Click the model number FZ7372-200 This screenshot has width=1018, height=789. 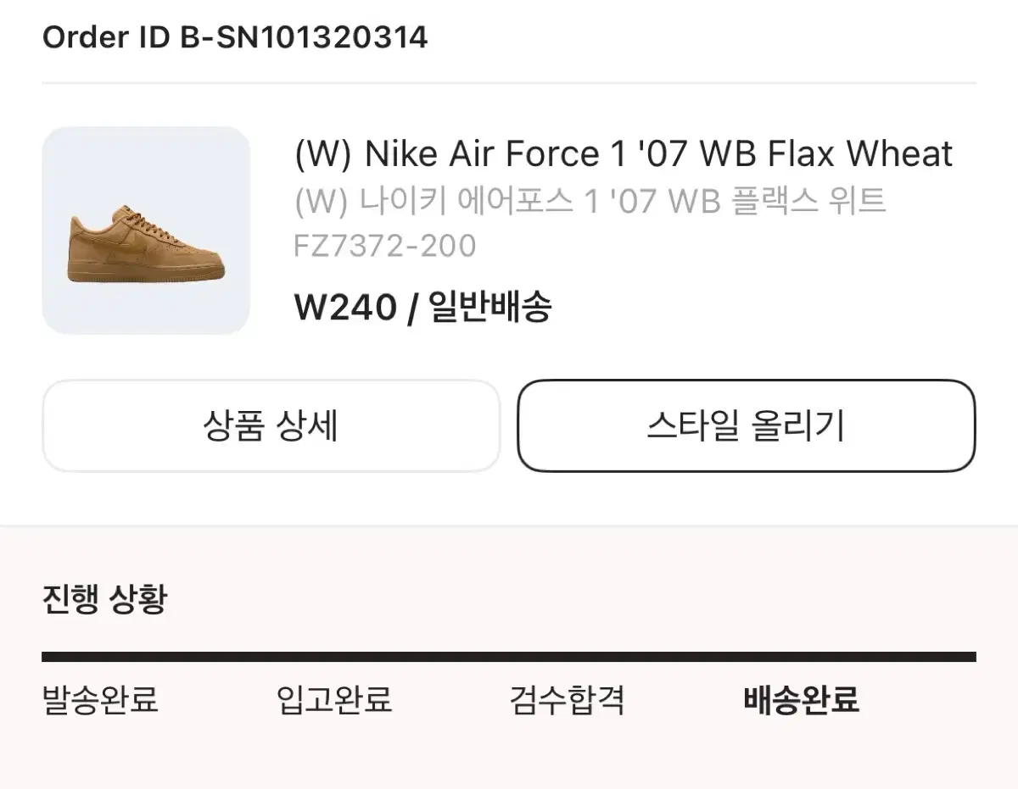pos(385,246)
